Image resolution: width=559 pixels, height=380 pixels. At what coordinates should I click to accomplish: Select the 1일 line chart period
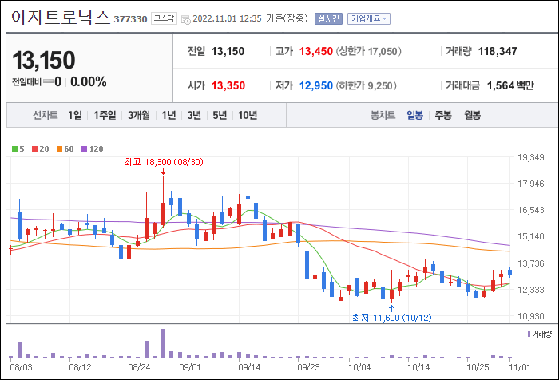[75, 115]
